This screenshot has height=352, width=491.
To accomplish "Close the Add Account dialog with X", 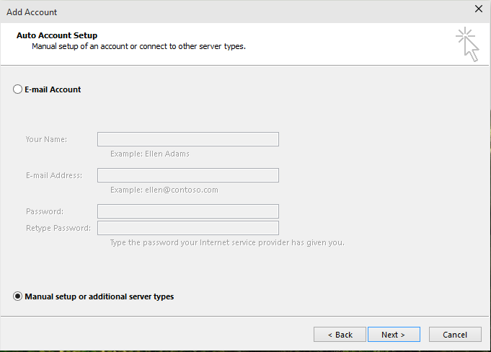I will (x=479, y=9).
